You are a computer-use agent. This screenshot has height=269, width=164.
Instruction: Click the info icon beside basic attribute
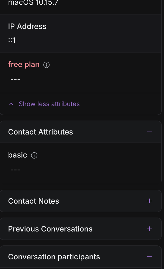pyautogui.click(x=34, y=155)
